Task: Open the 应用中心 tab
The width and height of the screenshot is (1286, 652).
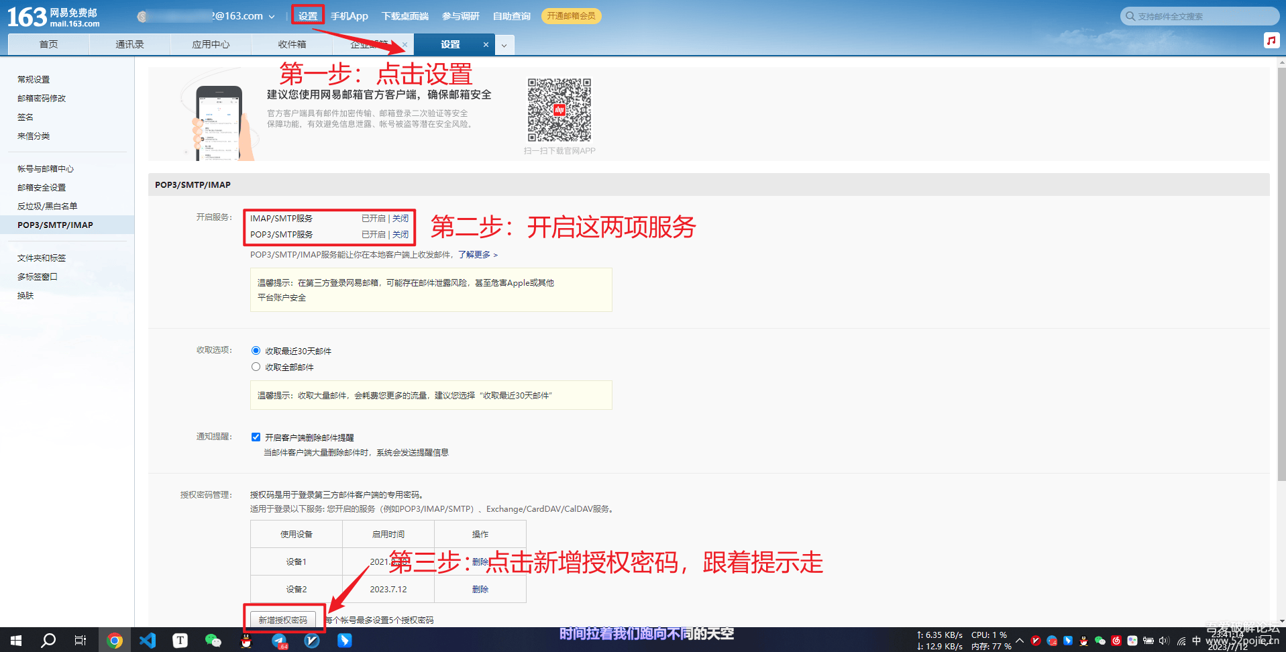Action: (x=211, y=44)
